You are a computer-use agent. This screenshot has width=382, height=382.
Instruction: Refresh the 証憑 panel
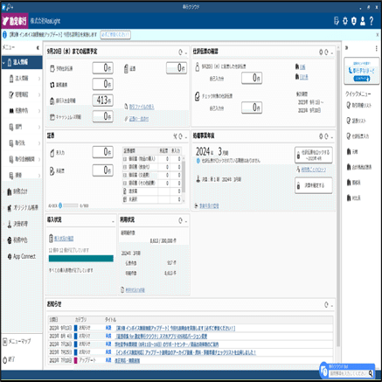(x=181, y=136)
